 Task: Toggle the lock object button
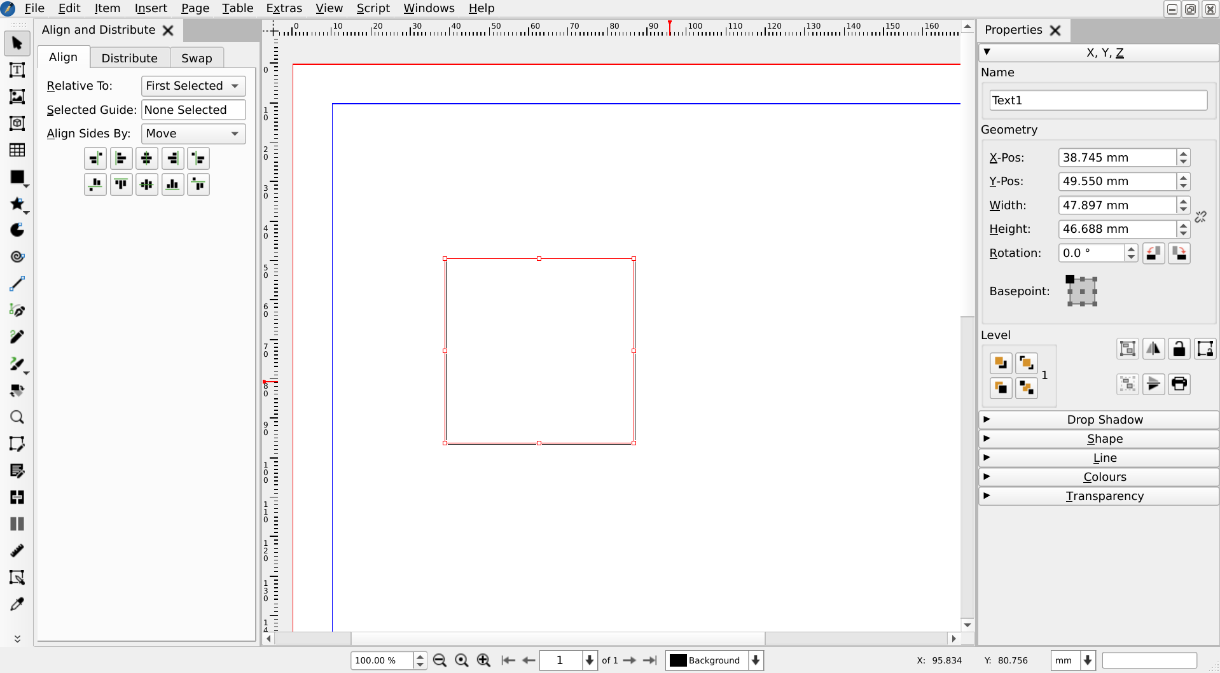click(1179, 349)
